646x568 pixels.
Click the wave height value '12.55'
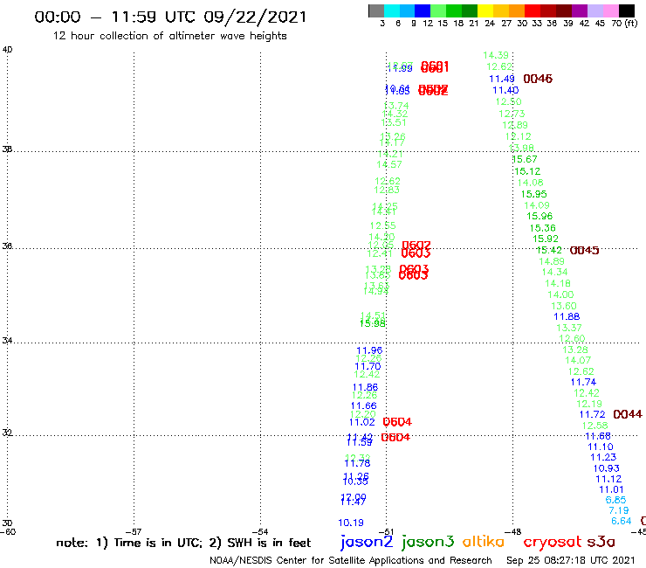[382, 226]
